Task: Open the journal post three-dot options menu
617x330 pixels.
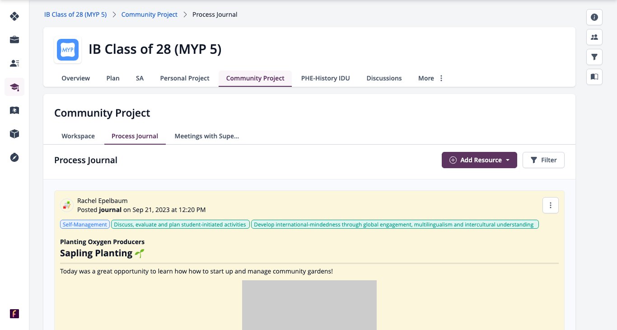Action: pyautogui.click(x=551, y=205)
